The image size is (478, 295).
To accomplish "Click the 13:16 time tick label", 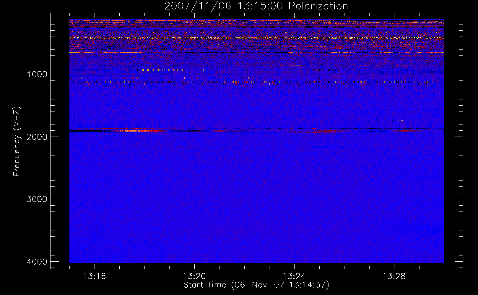I will click(x=94, y=276).
